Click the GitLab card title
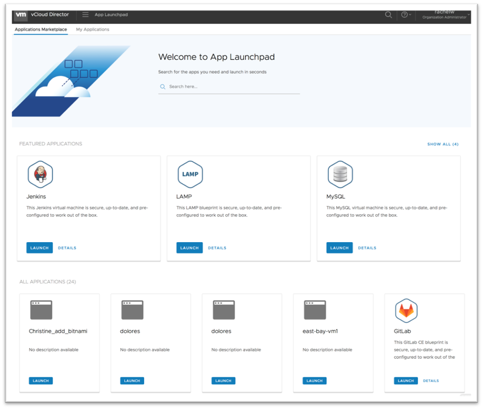The height and width of the screenshot is (409, 483). click(x=402, y=331)
